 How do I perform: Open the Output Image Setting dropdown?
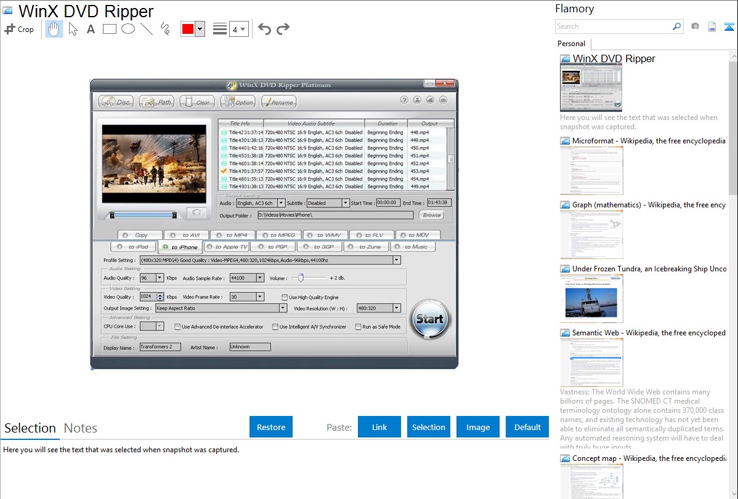point(283,308)
